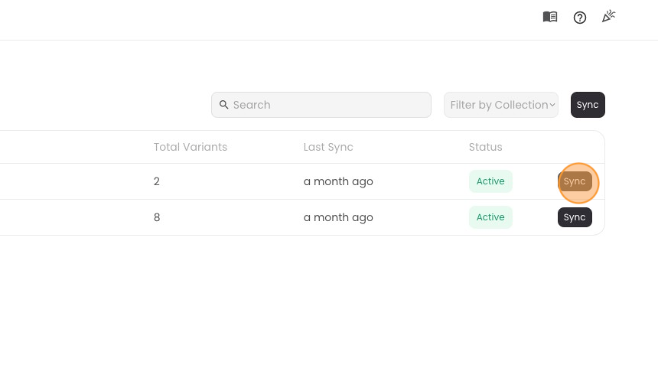Sync the row with 2 total variants
The width and height of the screenshot is (658, 368).
(x=575, y=181)
